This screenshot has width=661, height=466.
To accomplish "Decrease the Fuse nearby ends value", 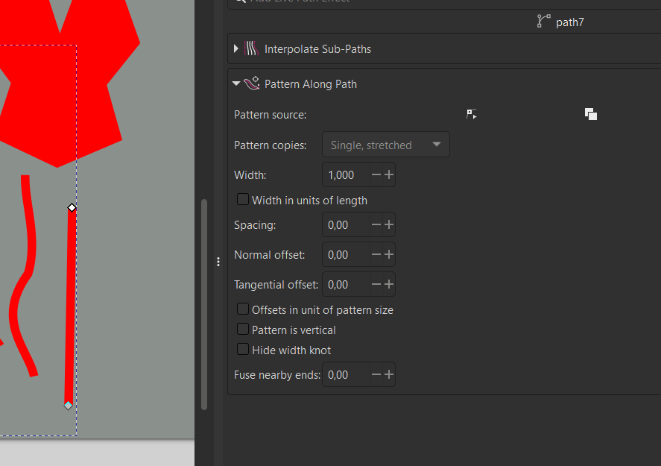I will coord(376,374).
